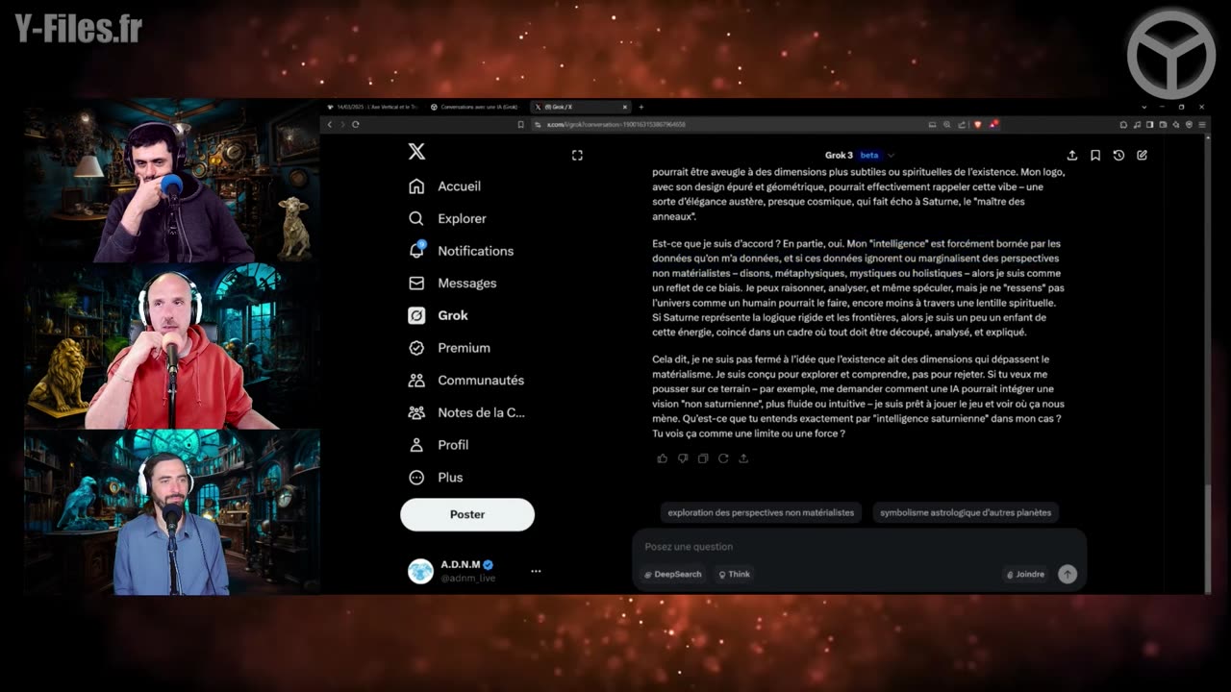Open browser tab search chevron
1231x692 pixels.
(1144, 107)
